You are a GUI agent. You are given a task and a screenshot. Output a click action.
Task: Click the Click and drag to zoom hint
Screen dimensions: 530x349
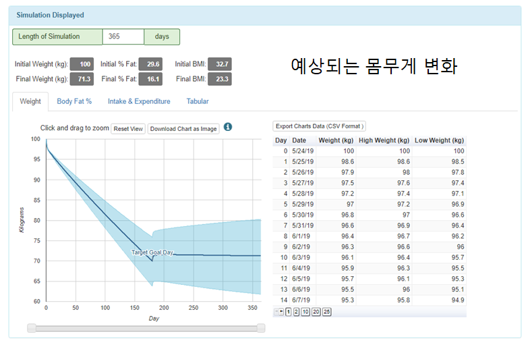pyautogui.click(x=75, y=128)
